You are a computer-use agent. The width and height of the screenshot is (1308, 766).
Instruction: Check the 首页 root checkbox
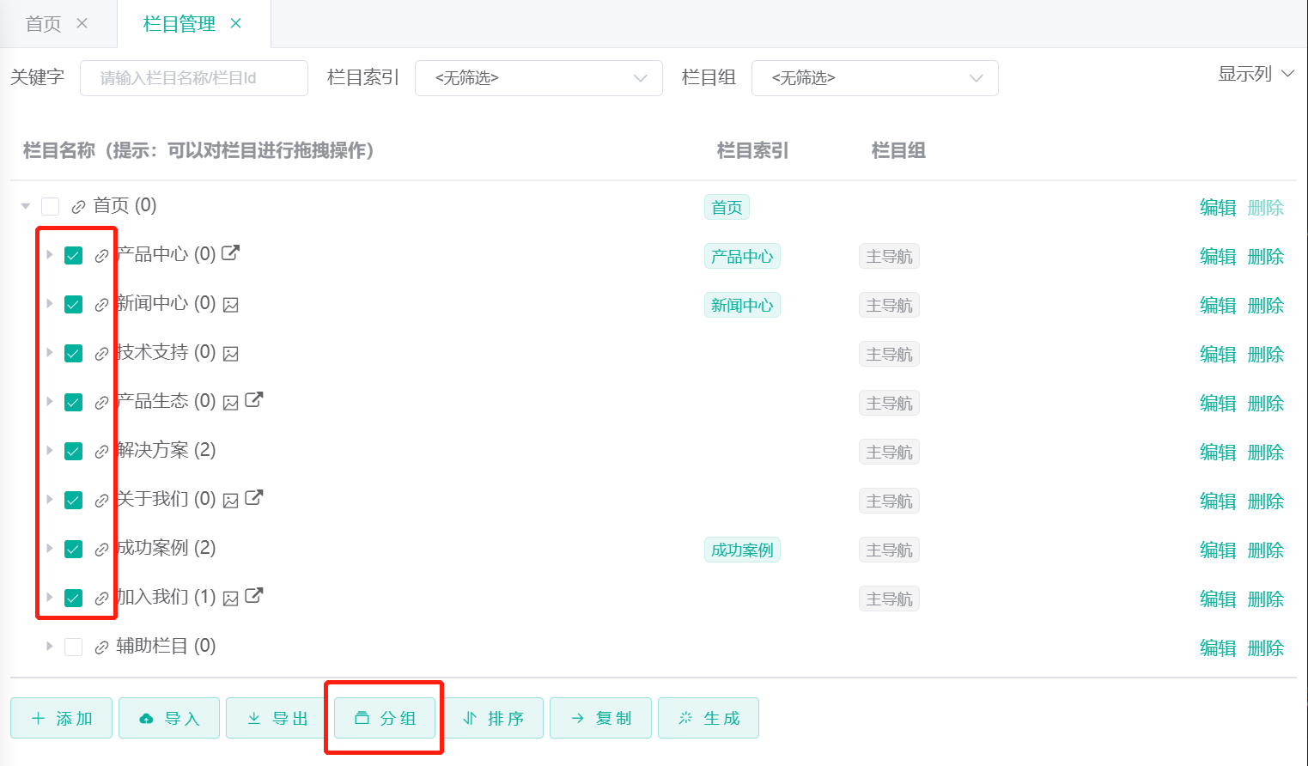(x=51, y=207)
